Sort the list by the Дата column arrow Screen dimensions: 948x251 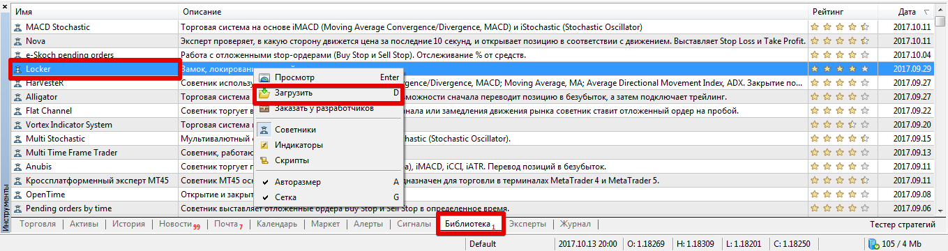(926, 13)
